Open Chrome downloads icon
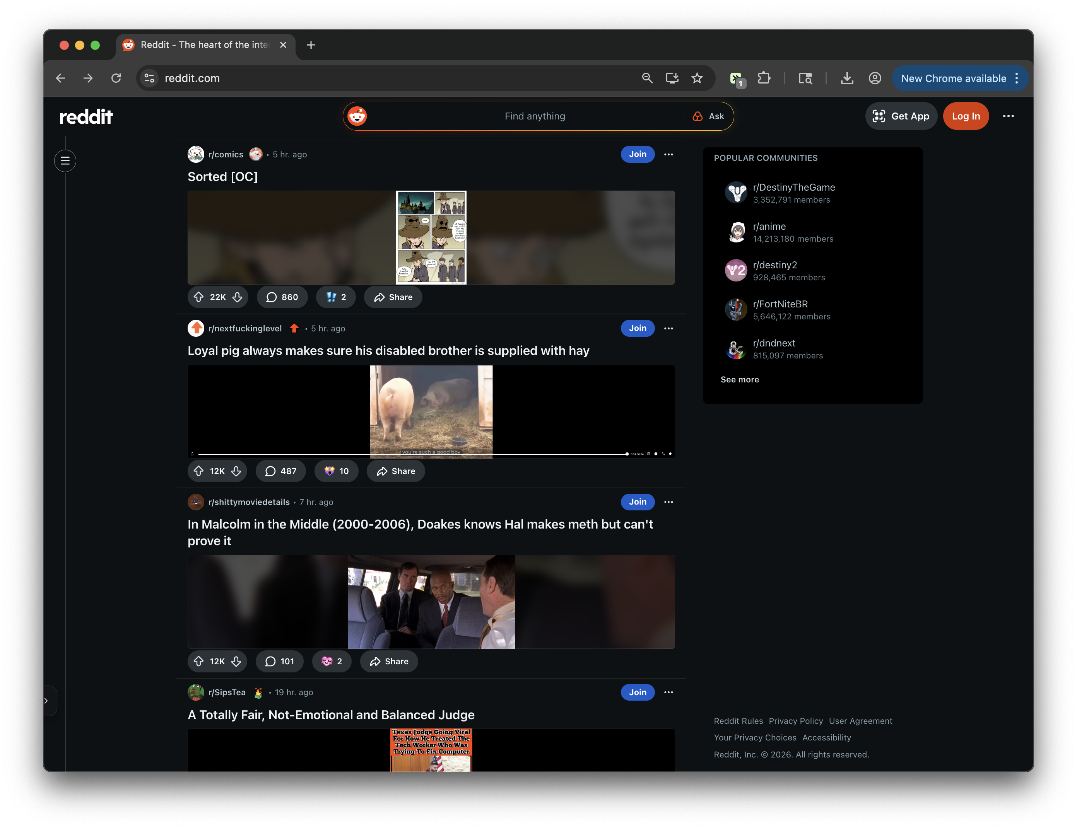The height and width of the screenshot is (829, 1077). (847, 78)
